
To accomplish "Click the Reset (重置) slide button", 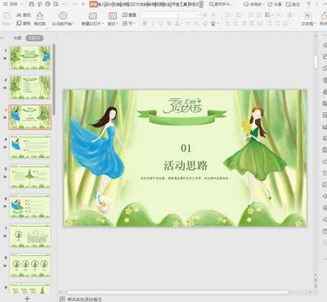I will coord(129,15).
